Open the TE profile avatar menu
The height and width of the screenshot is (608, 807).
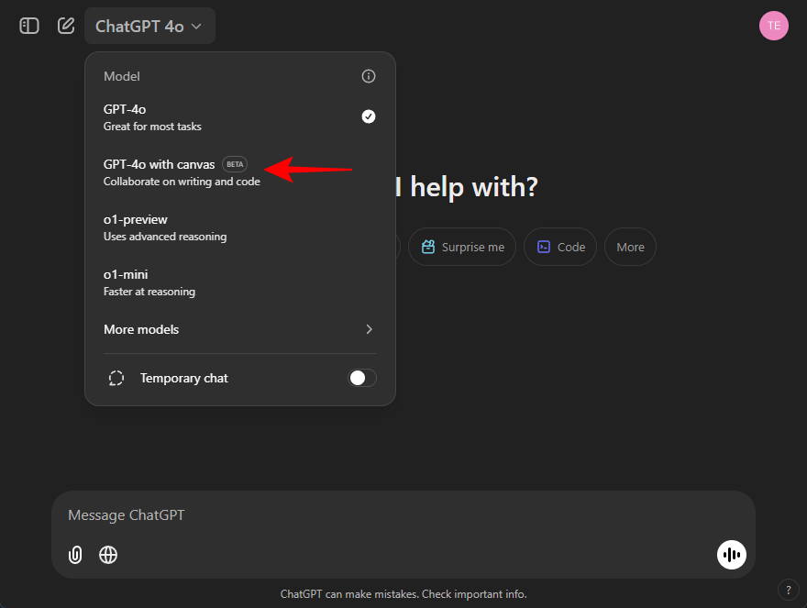773,25
